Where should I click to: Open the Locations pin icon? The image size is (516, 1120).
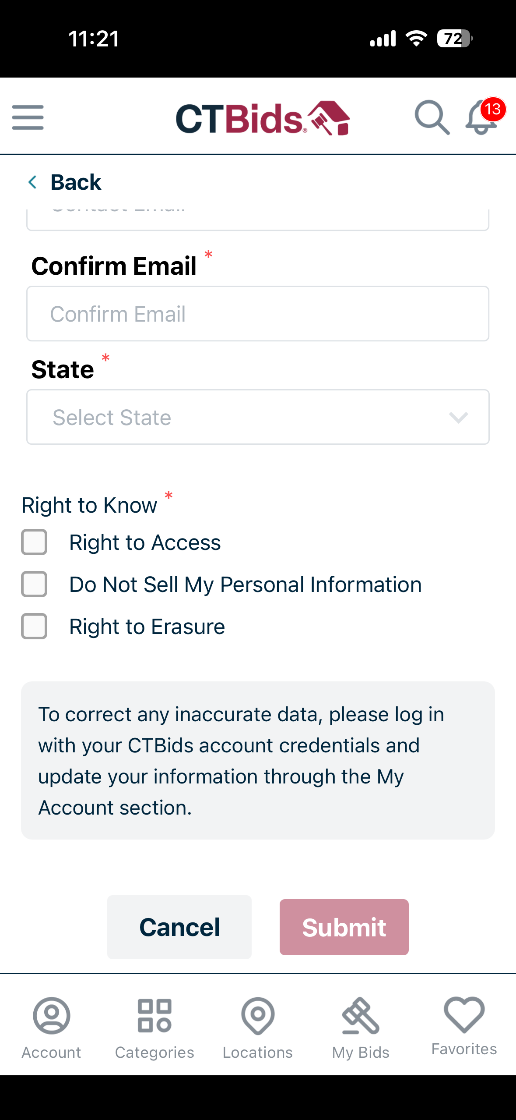point(258,1017)
